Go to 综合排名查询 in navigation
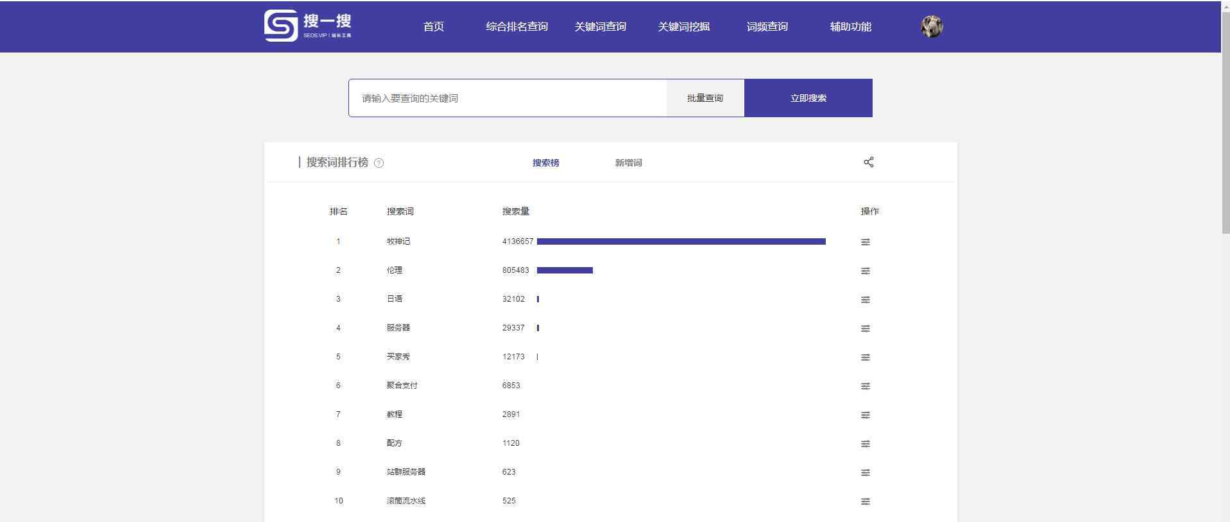This screenshot has height=522, width=1230. pyautogui.click(x=517, y=26)
